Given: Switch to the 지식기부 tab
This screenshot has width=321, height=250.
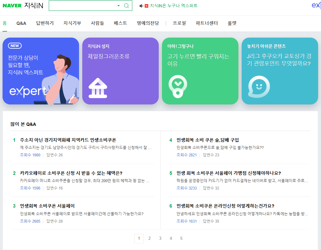Looking at the screenshot, I should pos(72,23).
